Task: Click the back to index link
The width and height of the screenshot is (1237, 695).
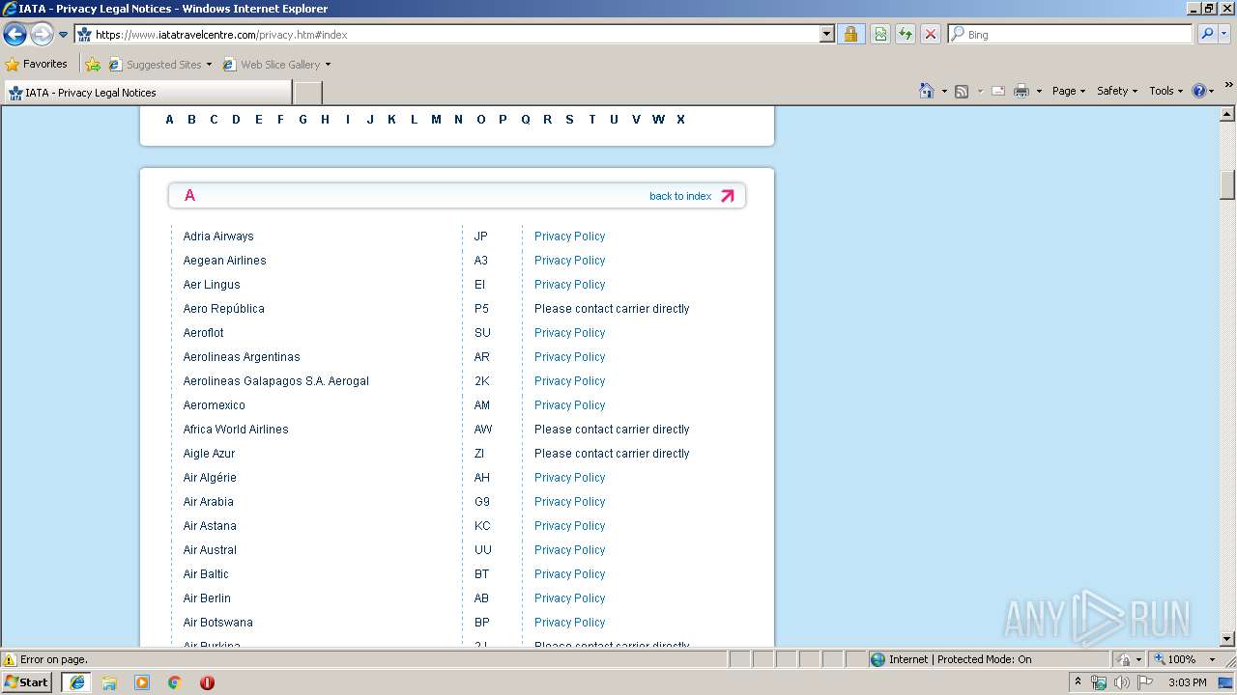Action: (680, 196)
